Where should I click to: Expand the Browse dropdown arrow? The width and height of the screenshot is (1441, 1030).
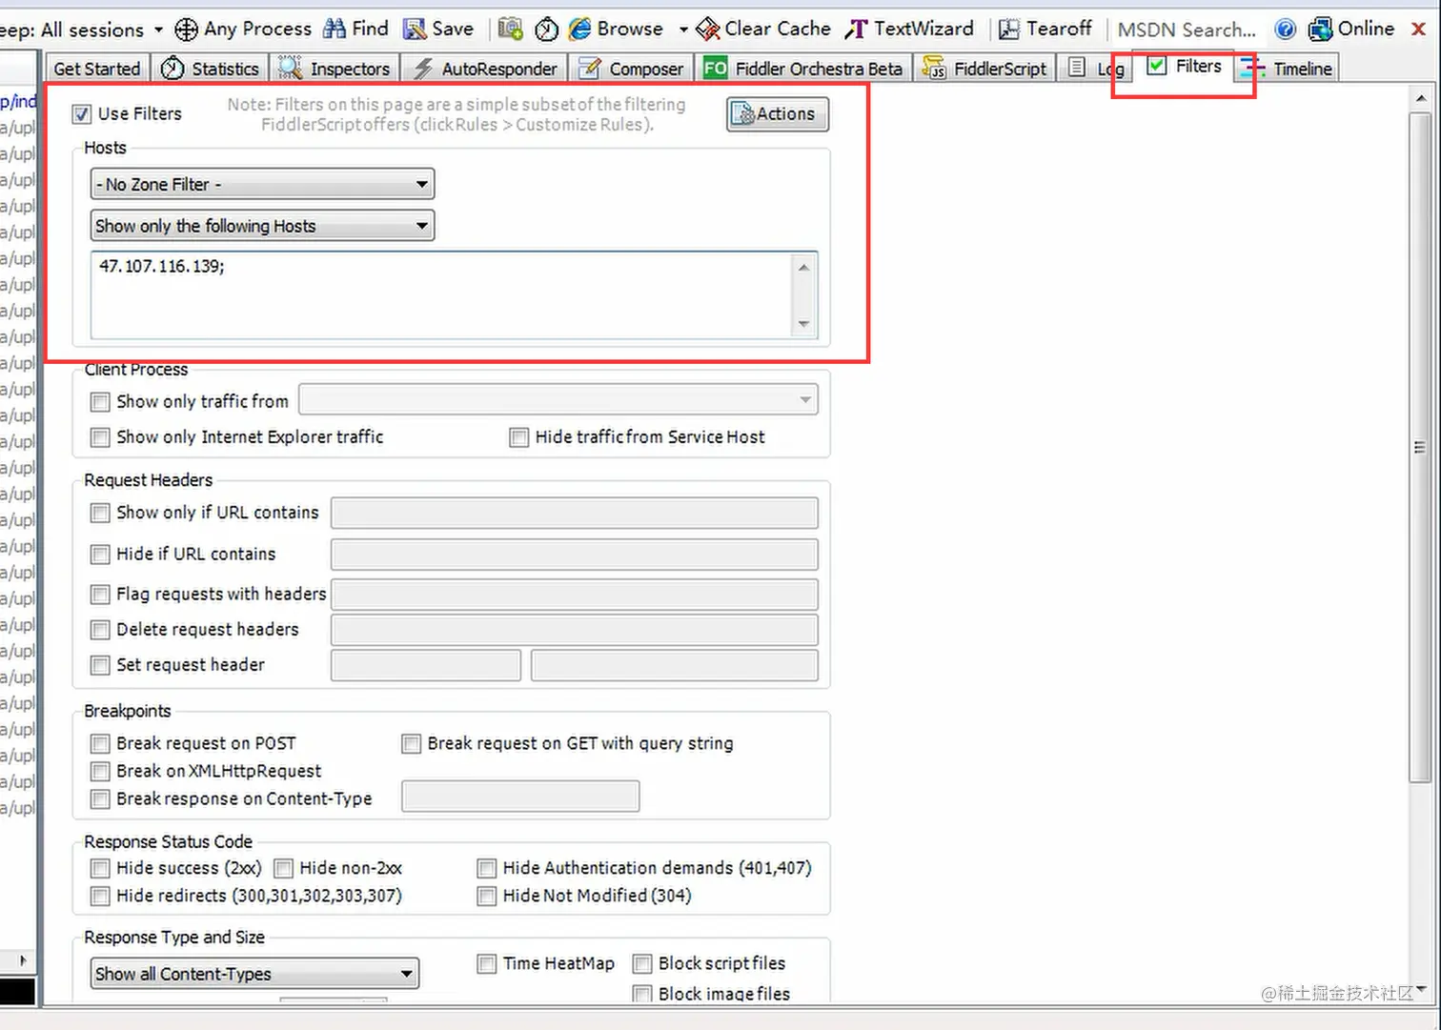click(683, 30)
